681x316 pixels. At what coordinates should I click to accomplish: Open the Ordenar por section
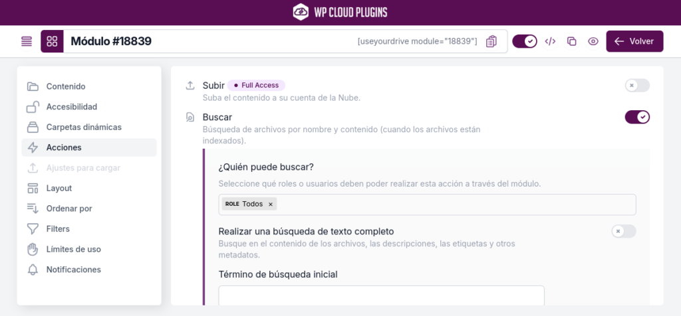tap(89, 208)
